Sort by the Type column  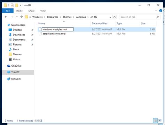point(119,24)
